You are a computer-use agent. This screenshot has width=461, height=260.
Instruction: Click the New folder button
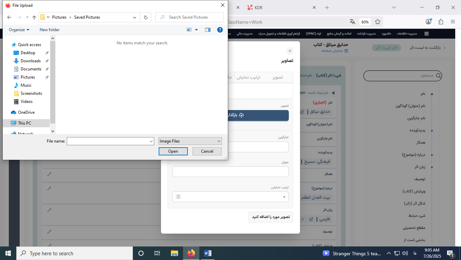49,30
